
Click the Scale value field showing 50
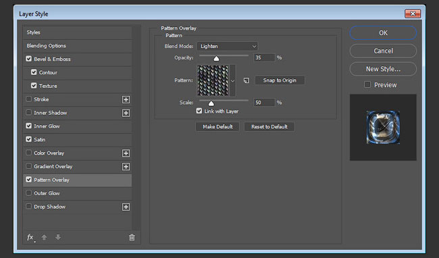tap(264, 103)
